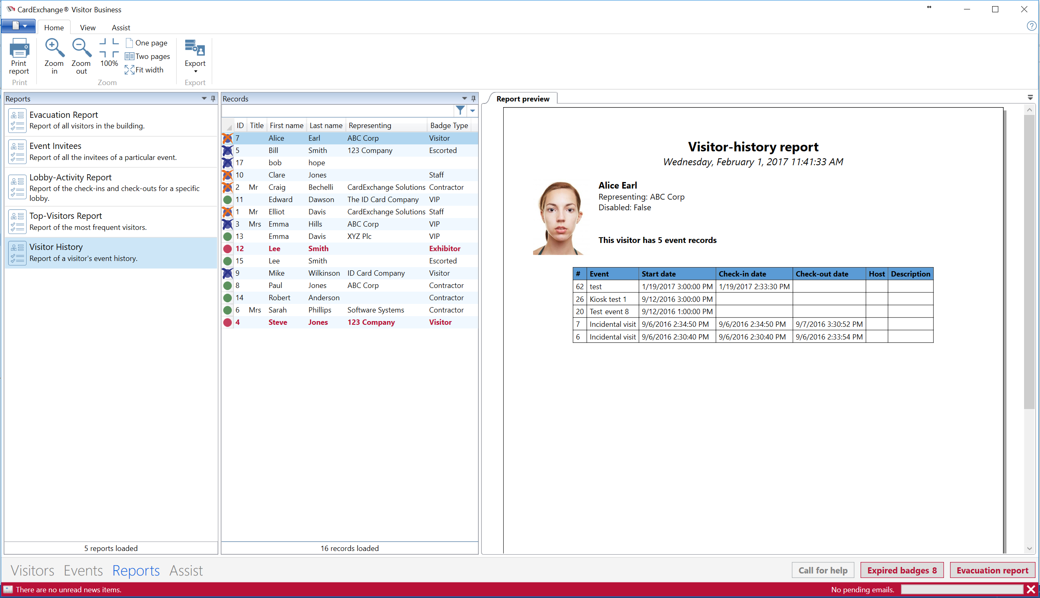This screenshot has height=598, width=1040.
Task: Go to the Events section
Action: point(83,571)
